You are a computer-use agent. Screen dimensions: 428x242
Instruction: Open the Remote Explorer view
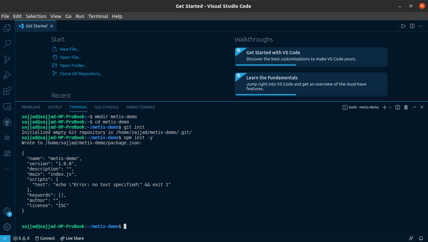[x=7, y=106]
